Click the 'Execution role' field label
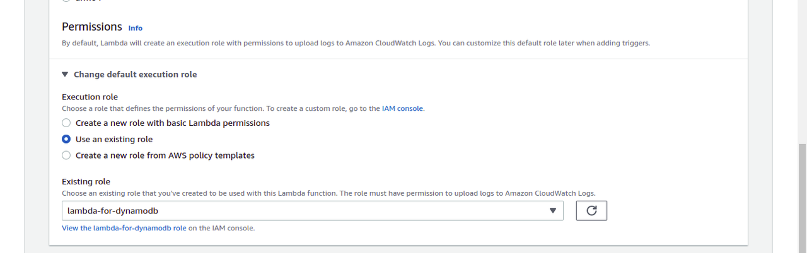Screen dimensions: 807x253 pyautogui.click(x=90, y=97)
